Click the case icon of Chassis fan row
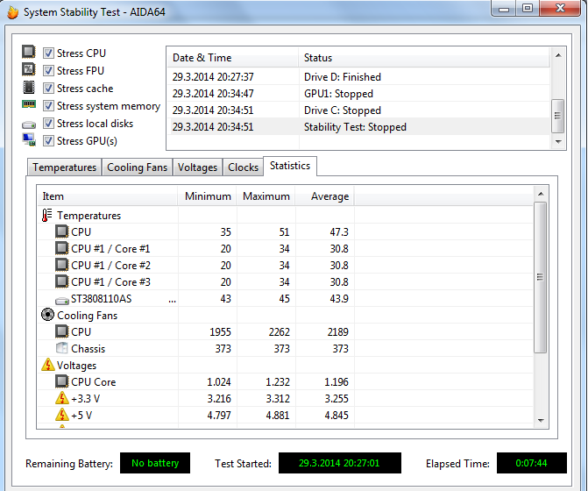This screenshot has width=588, height=491. [61, 348]
